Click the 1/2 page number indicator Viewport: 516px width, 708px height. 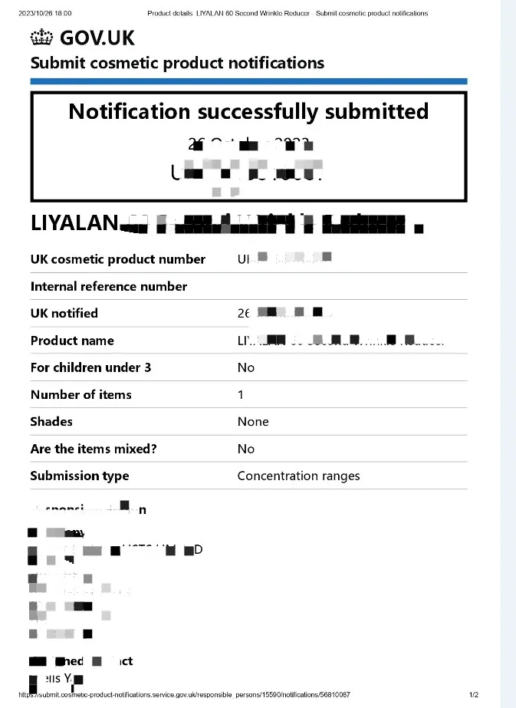pyautogui.click(x=474, y=695)
